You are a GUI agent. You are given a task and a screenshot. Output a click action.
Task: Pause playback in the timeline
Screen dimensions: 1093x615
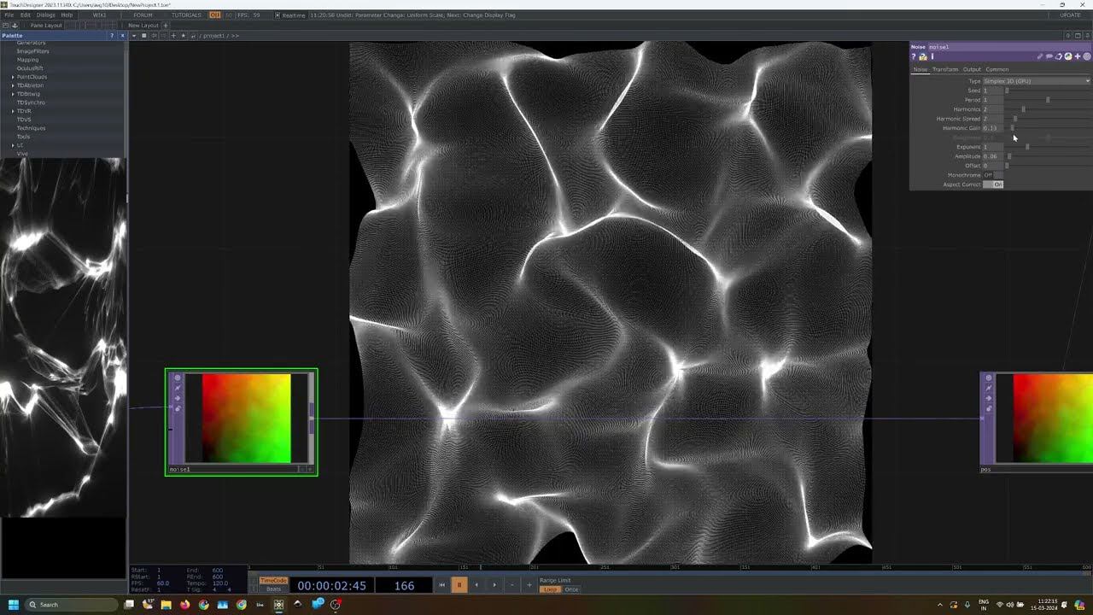(459, 585)
